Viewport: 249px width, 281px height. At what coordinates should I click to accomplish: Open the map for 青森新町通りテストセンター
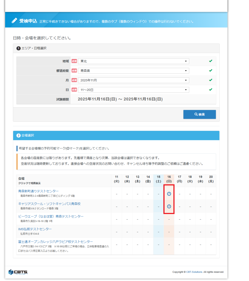tap(38, 191)
